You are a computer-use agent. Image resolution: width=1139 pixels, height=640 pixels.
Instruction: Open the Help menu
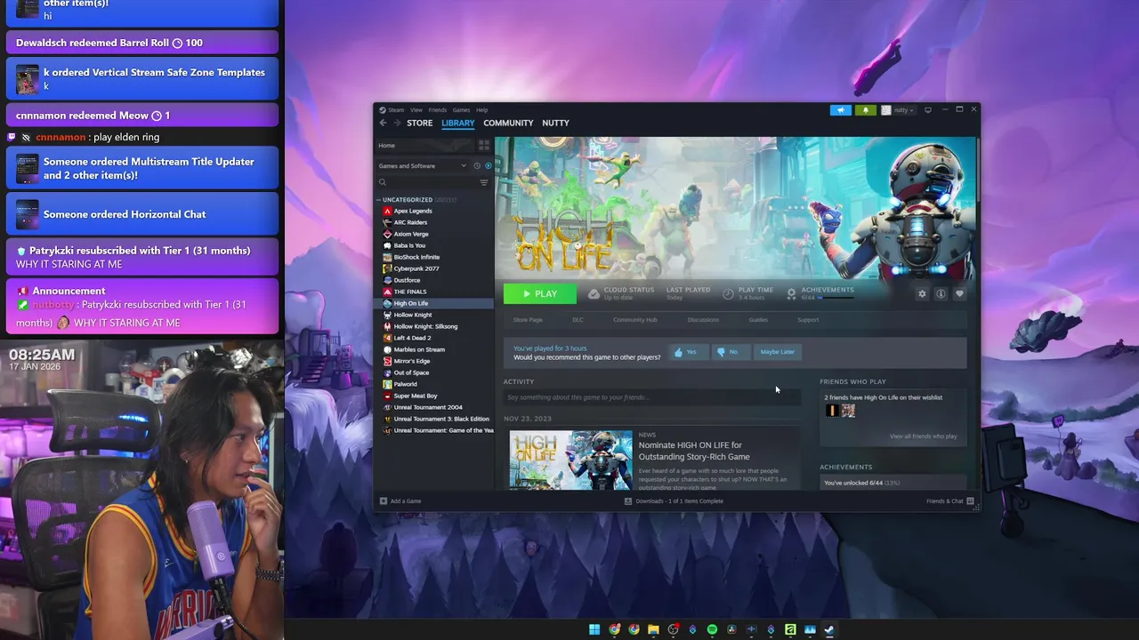click(481, 110)
